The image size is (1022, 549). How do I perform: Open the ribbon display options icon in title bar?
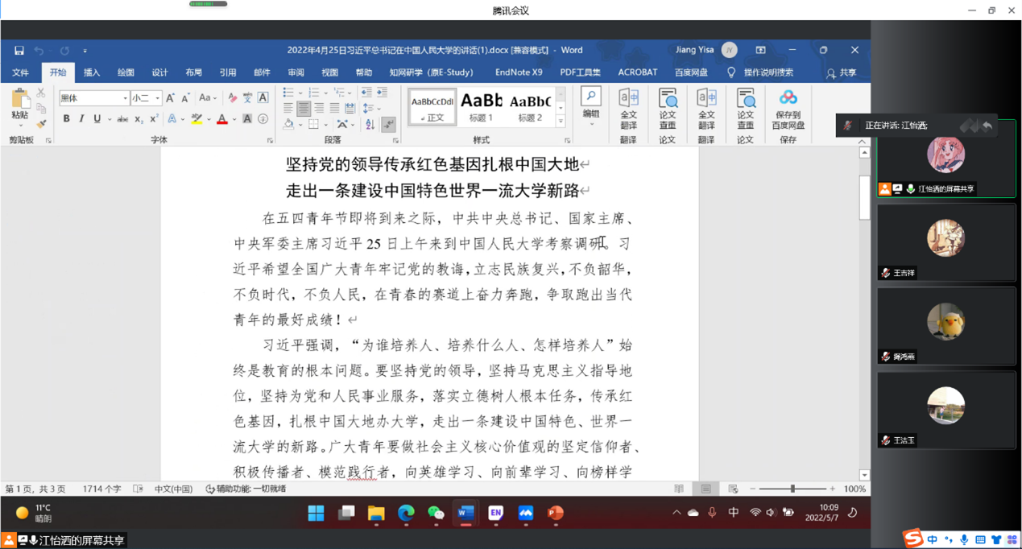coord(760,50)
